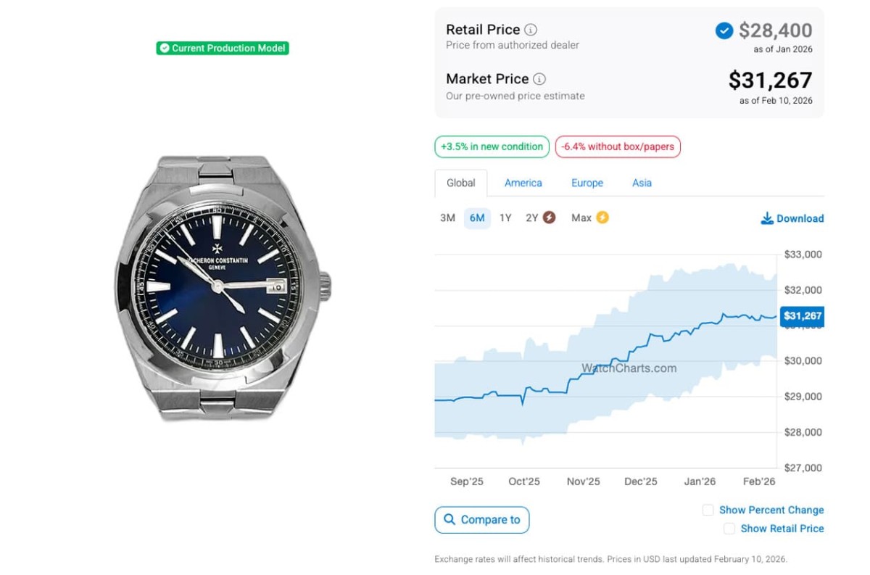
Task: Click the magnifier icon in Compare to
Action: click(x=449, y=520)
